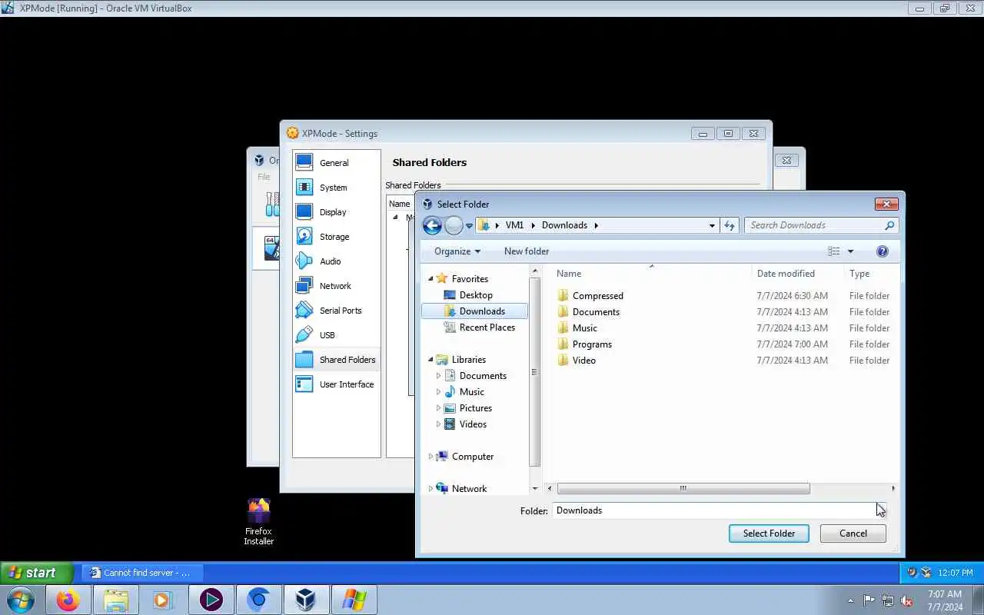Click Downloads in the address breadcrumb

(564, 225)
